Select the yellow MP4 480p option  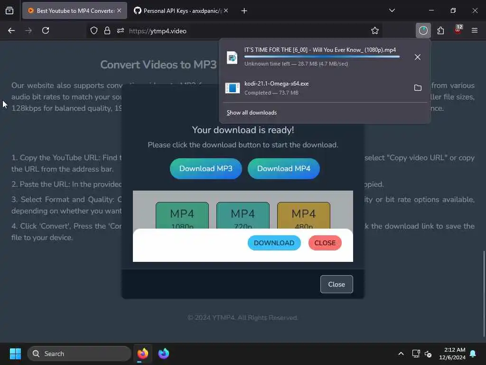click(x=304, y=216)
